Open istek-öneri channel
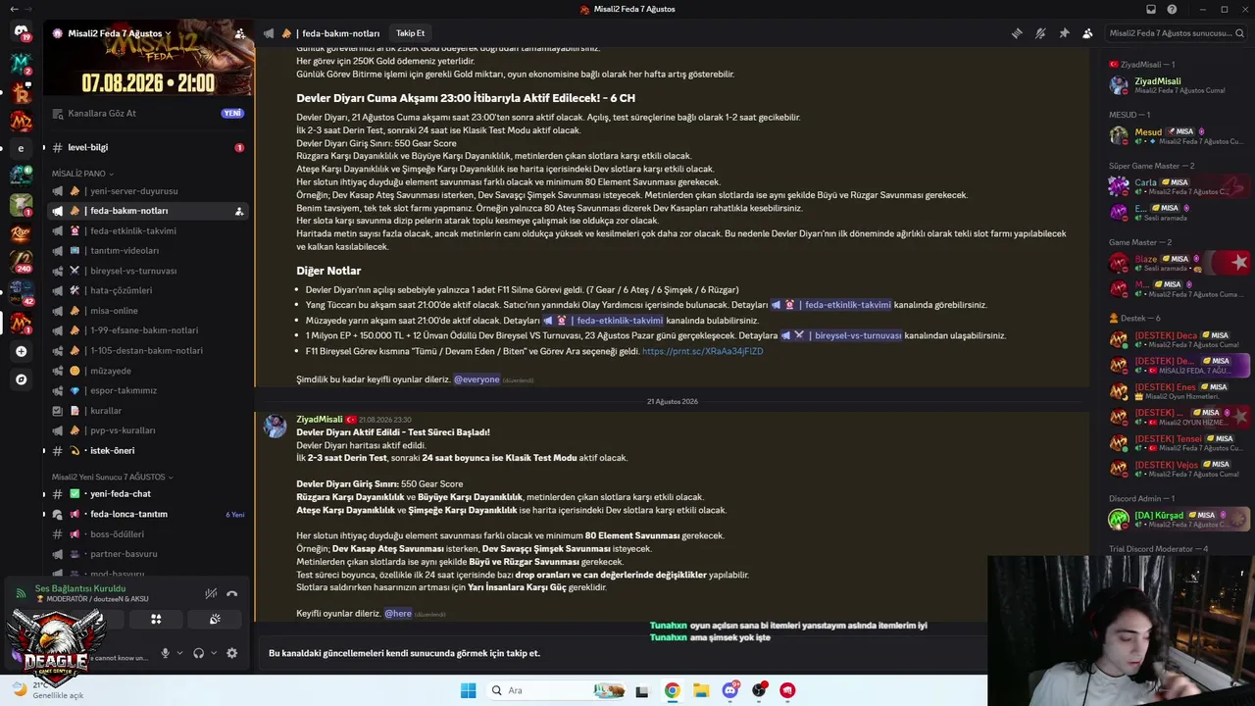Viewport: 1255px width, 706px height. (x=148, y=450)
